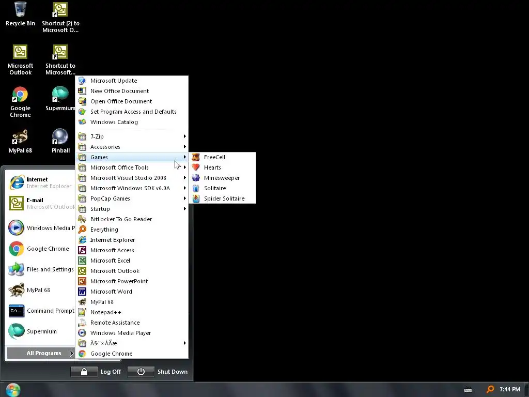Launch Microsoft Excel
The width and height of the screenshot is (529, 397).
tap(132, 261)
